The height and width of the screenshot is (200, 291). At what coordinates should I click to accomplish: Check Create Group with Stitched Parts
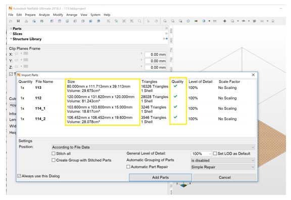54,160
